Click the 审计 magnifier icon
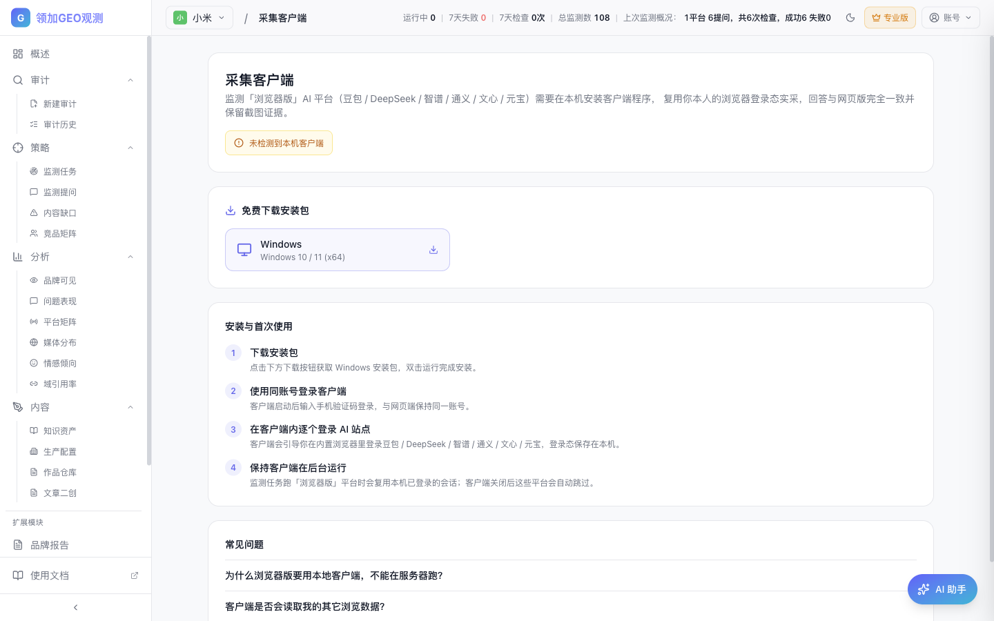The image size is (994, 621). [x=18, y=80]
